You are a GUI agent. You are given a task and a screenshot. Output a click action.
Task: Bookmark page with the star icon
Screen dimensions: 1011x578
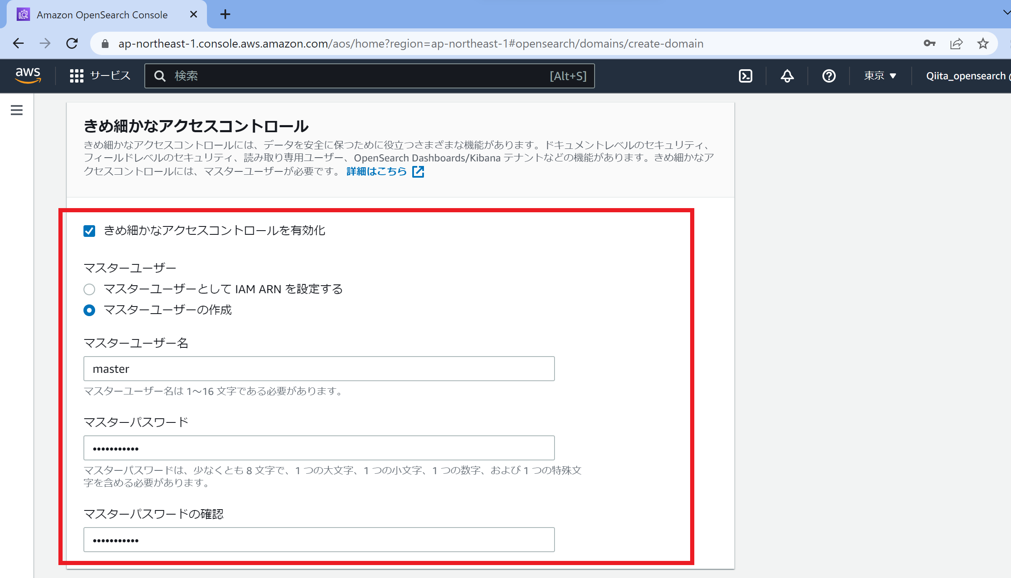point(983,43)
